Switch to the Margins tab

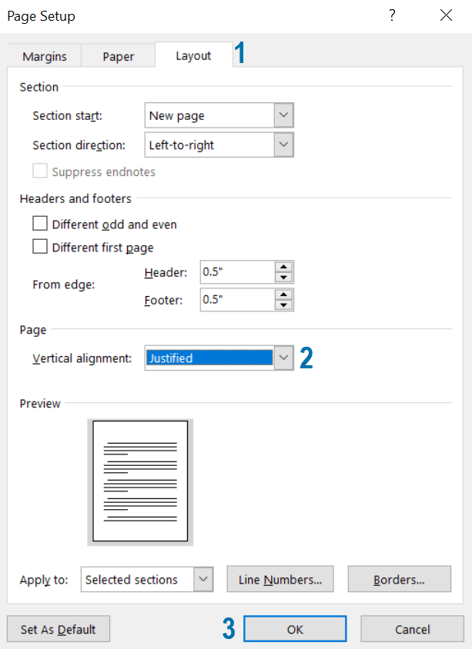[44, 56]
